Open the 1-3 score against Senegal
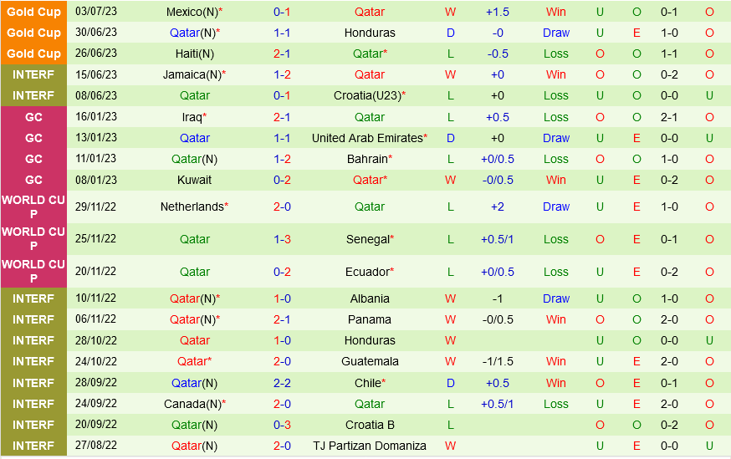 pyautogui.click(x=282, y=239)
